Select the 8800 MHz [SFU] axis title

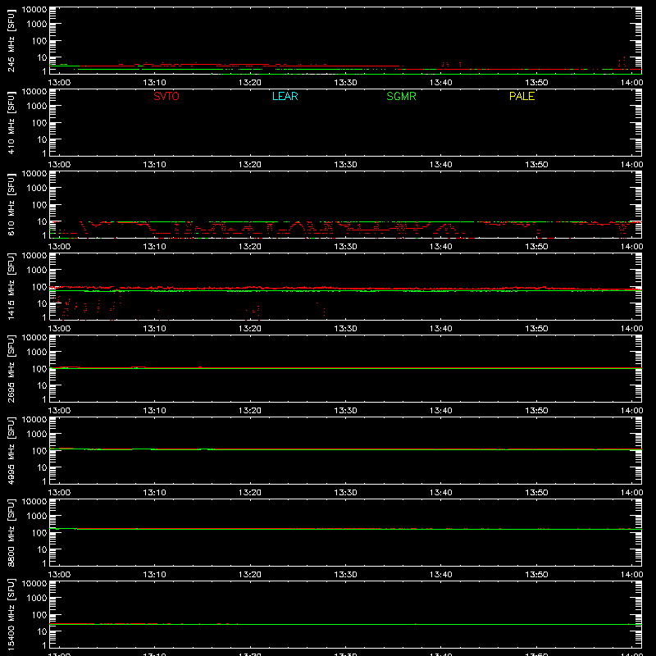(11, 532)
